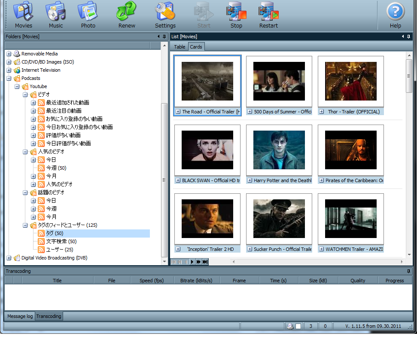The image size is (417, 348).
Task: Jump forward a page in the cards navigator
Action: click(198, 262)
